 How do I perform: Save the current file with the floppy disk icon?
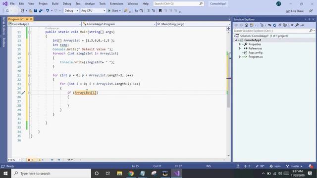pyautogui.click(x=35, y=11)
